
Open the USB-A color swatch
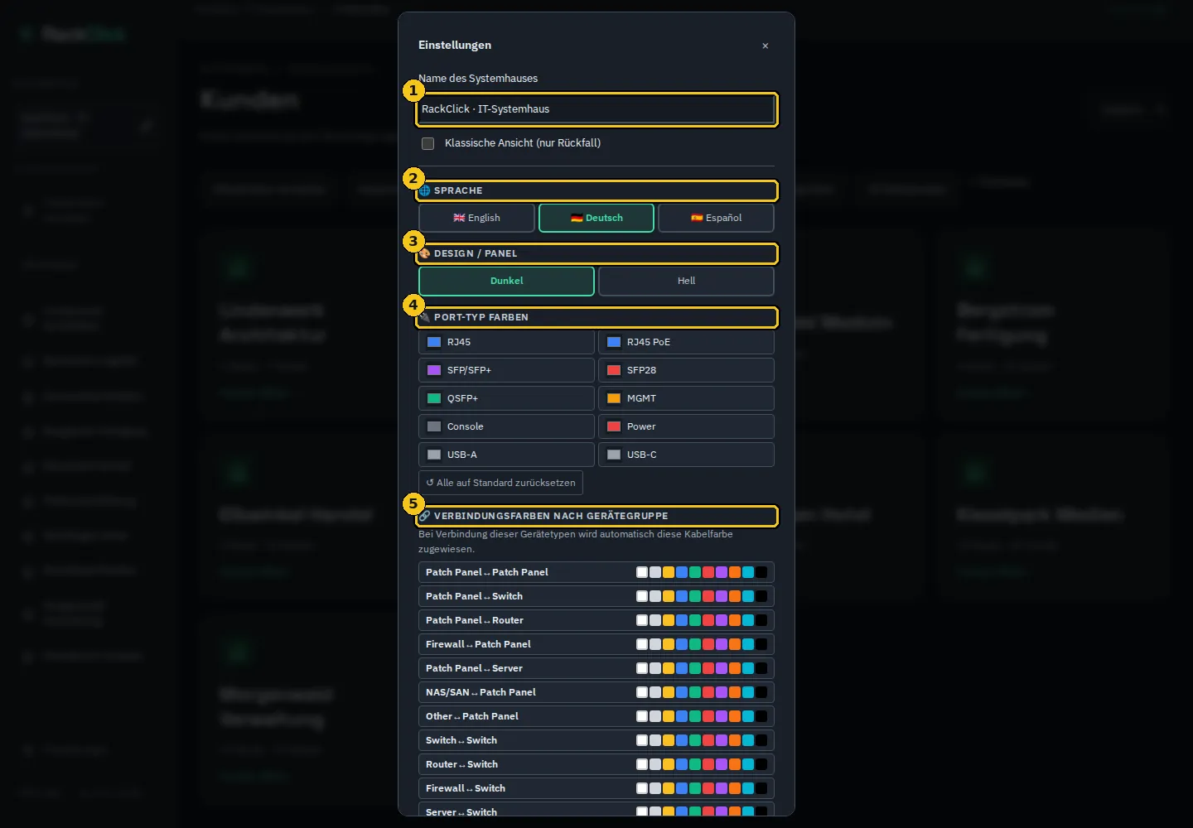434,455
